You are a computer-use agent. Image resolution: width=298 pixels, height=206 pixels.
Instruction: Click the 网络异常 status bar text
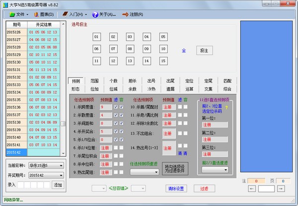(x=13, y=200)
